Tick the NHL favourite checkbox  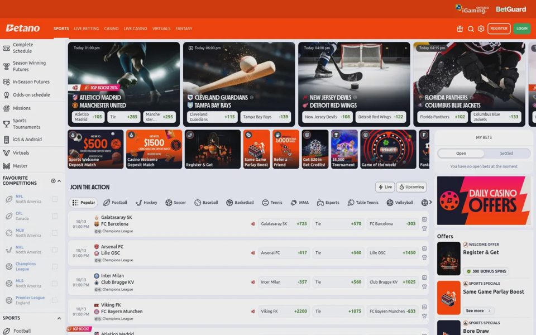tap(54, 250)
